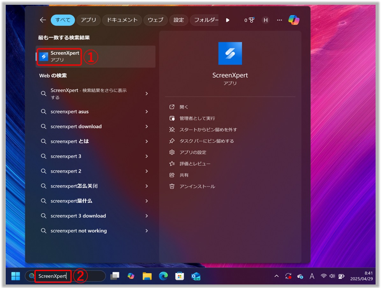Open the H account avatar
Screen dimensions: 381x288
tap(266, 20)
